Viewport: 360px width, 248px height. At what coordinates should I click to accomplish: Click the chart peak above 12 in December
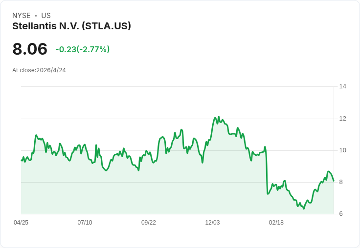click(219, 117)
